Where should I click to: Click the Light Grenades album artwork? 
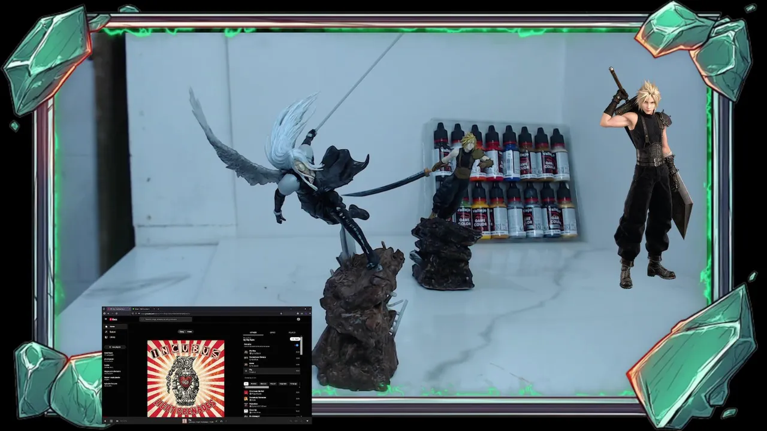[186, 378]
